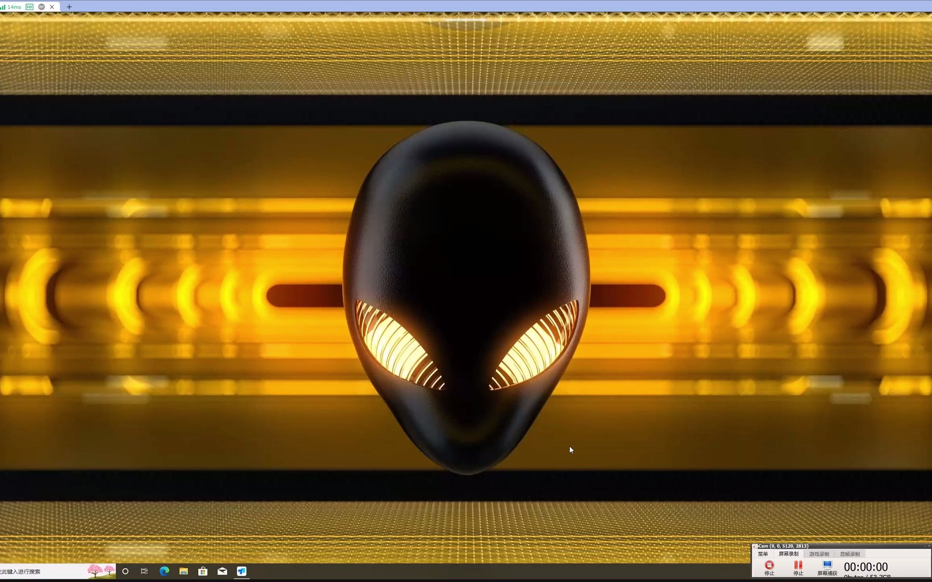Open the Mail app on the taskbar
Viewport: 932px width, 582px height.
[222, 571]
